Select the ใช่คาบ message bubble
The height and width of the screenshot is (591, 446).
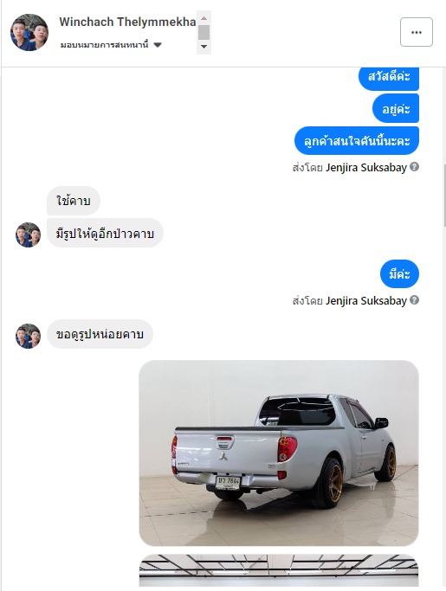[x=74, y=201]
